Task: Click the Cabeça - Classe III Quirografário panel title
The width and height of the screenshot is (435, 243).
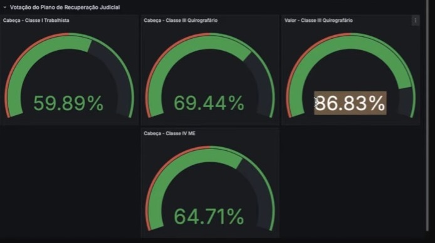Action: click(181, 20)
